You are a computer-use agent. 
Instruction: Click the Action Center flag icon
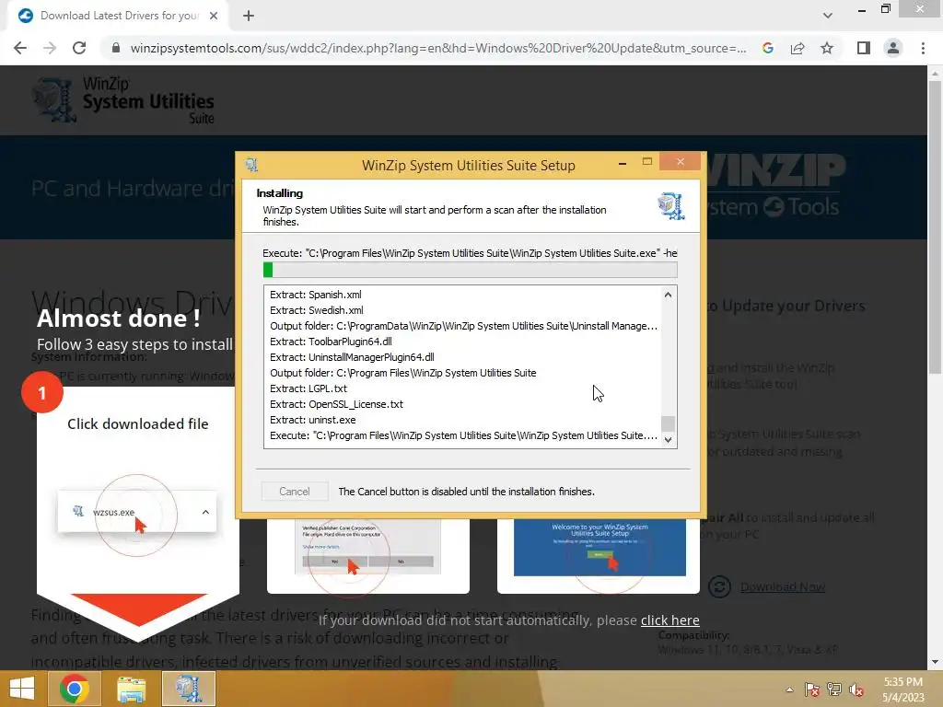812,690
